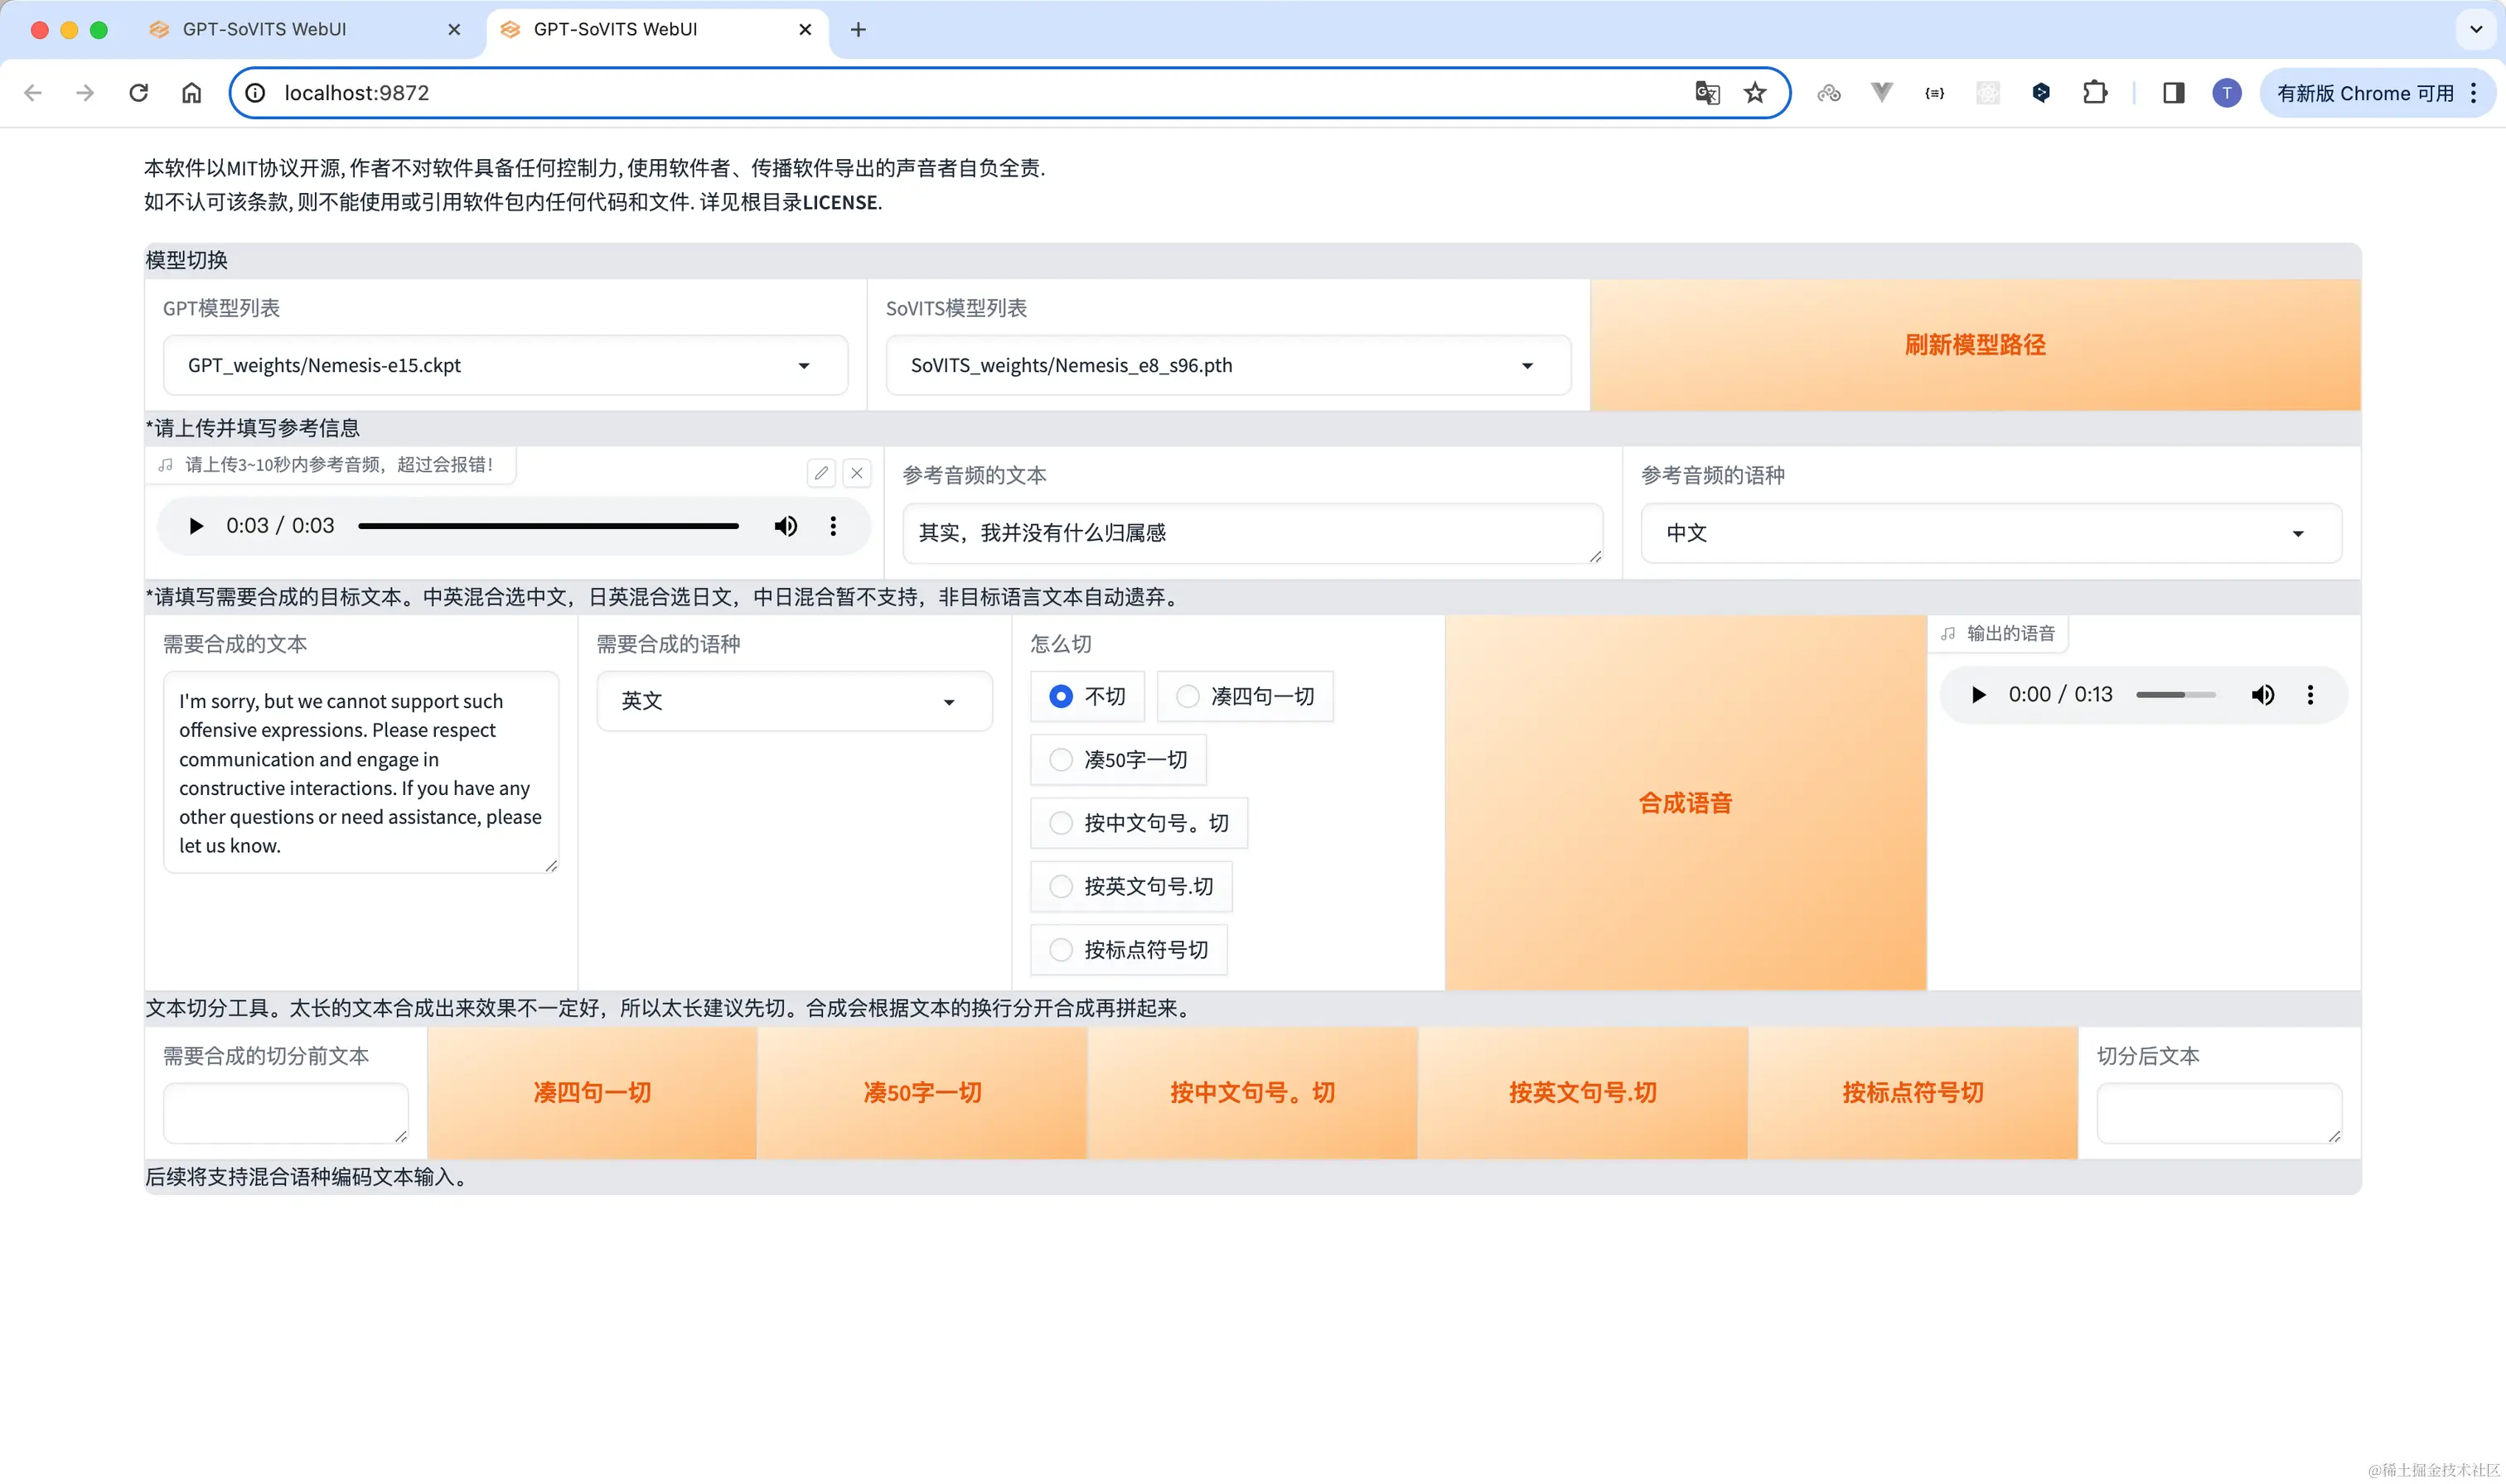Click the 合成语音 synthesize button
This screenshot has height=1484, width=2506.
(1685, 803)
